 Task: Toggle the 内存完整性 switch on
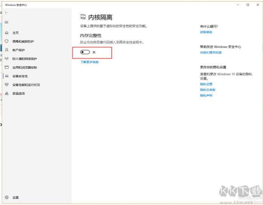coord(85,52)
